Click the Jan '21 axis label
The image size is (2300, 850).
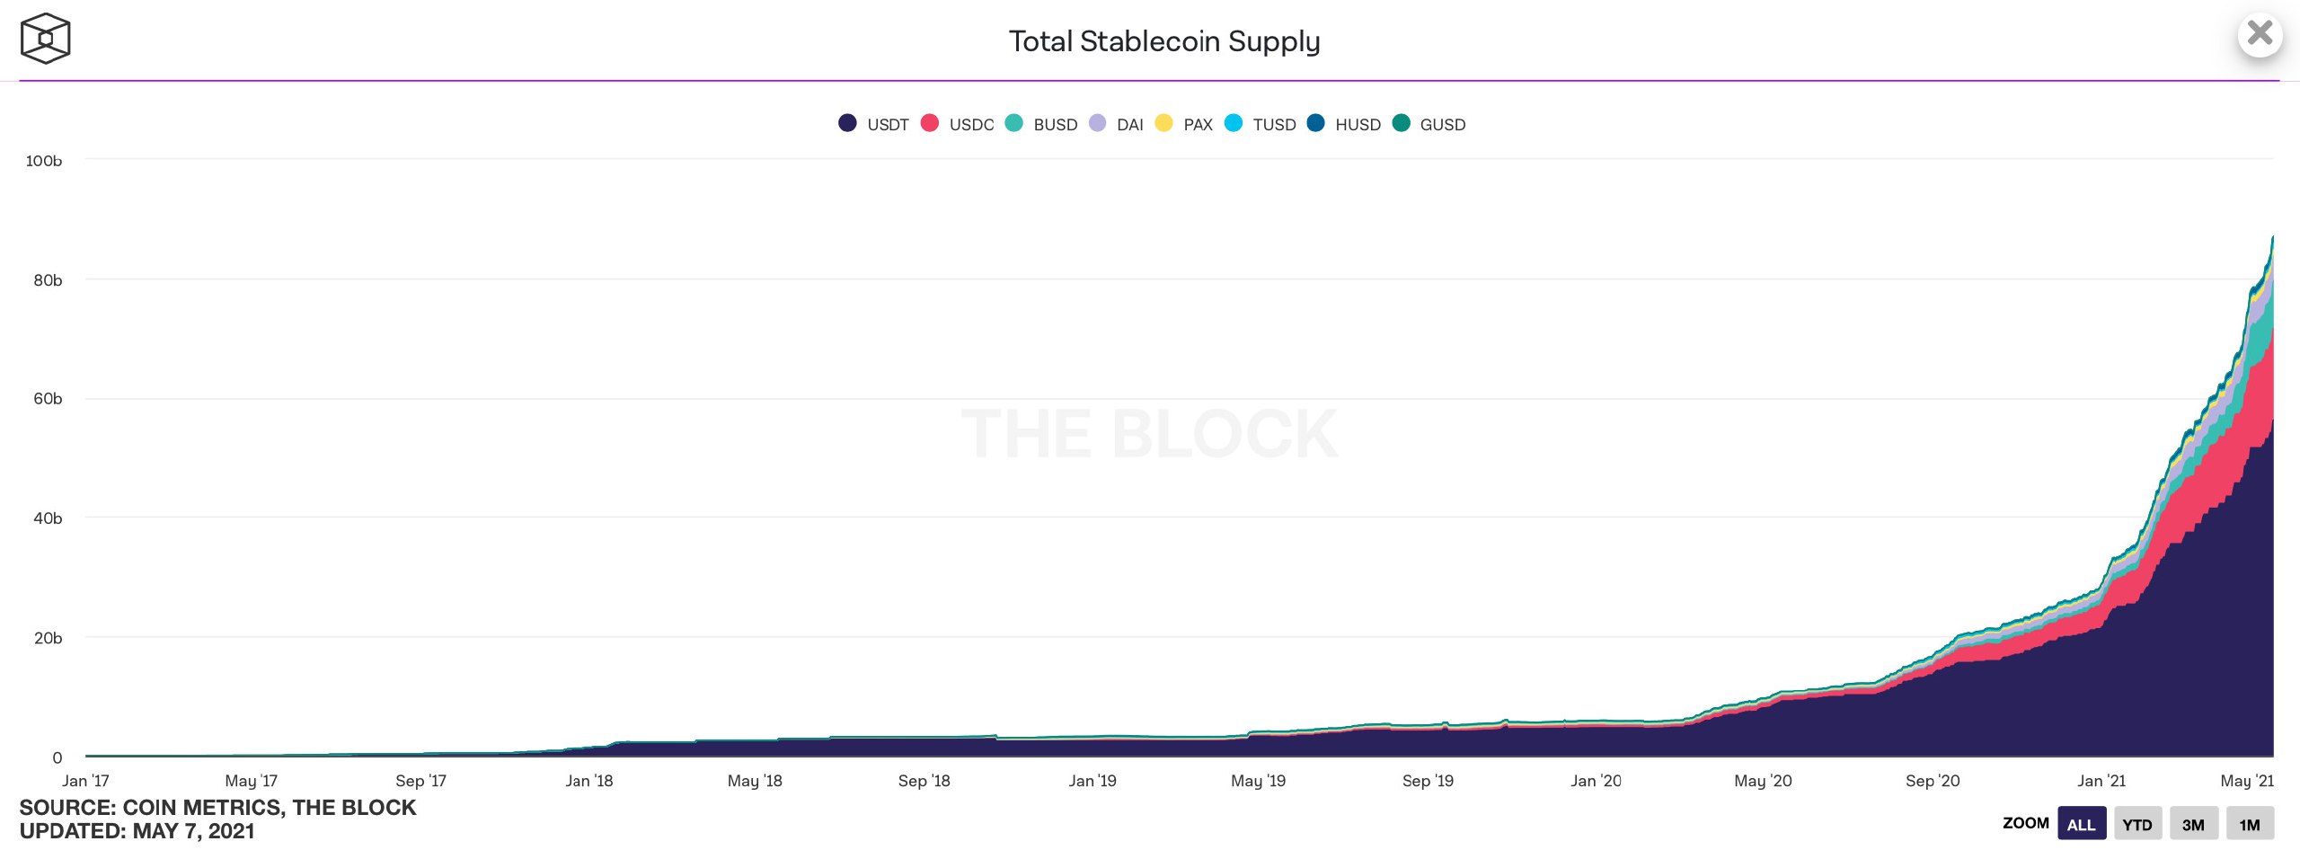point(2101,781)
